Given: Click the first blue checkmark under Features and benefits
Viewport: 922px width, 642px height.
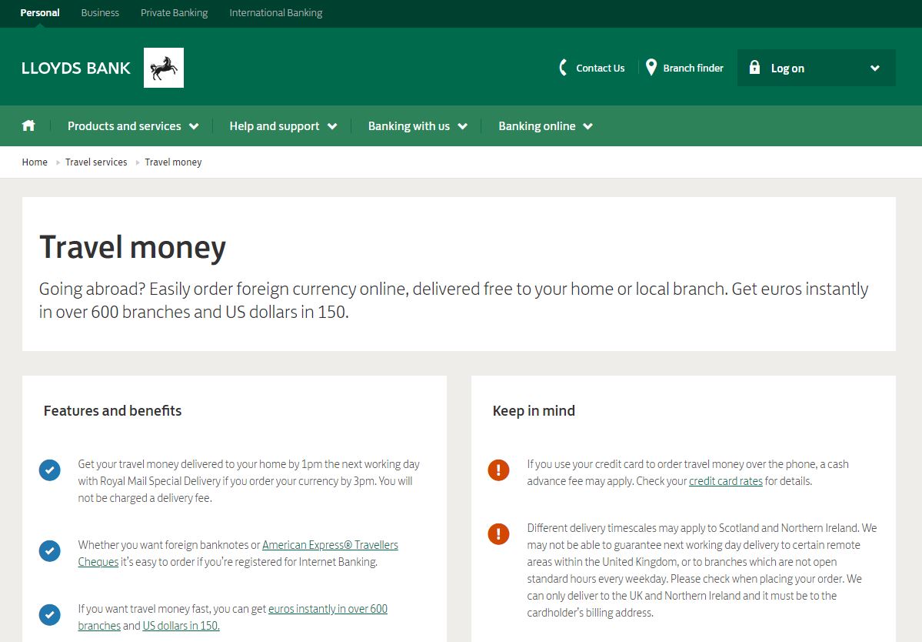Looking at the screenshot, I should 49,470.
